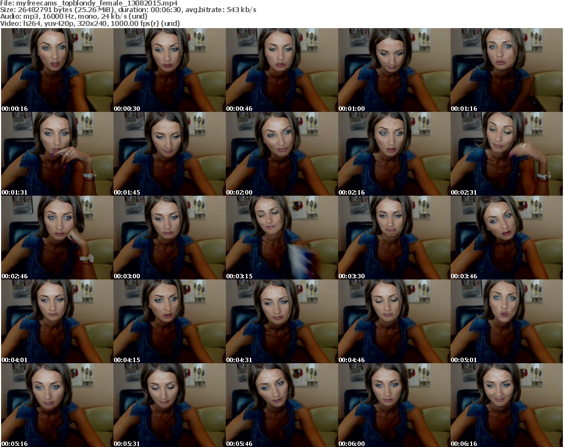
Task: Open the blurred-motion frame at 00:03:15
Action: coord(281,238)
